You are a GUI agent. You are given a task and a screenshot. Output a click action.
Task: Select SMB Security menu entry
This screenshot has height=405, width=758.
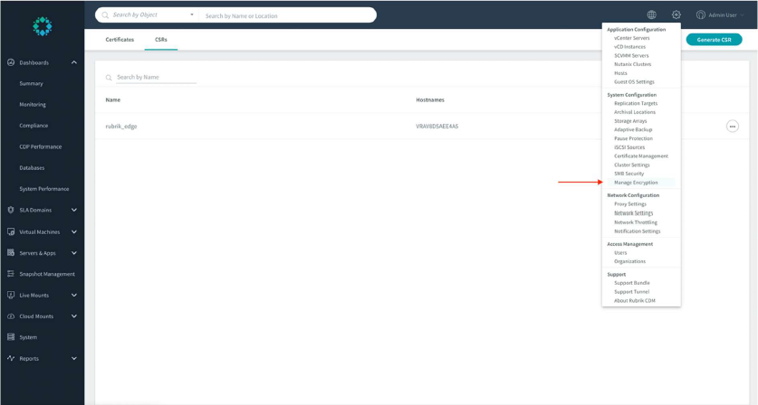(628, 174)
